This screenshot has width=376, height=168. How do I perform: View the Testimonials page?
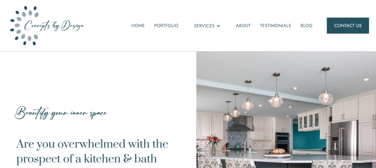pyautogui.click(x=275, y=26)
